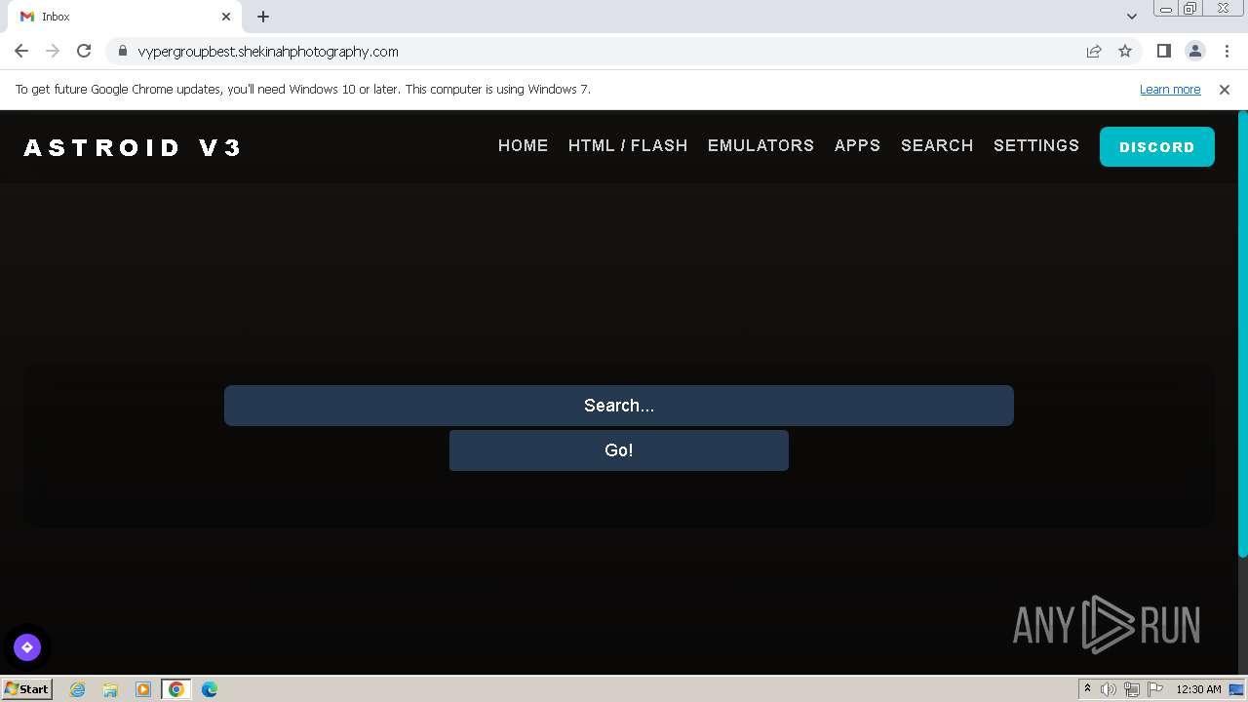Select the Inbox tab
This screenshot has width=1248, height=702.
[x=124, y=17]
